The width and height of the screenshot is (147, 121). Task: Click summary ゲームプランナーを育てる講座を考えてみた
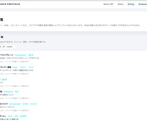(17, 70)
